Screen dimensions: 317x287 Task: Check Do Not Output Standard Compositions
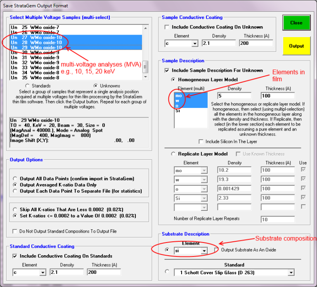click(x=15, y=231)
